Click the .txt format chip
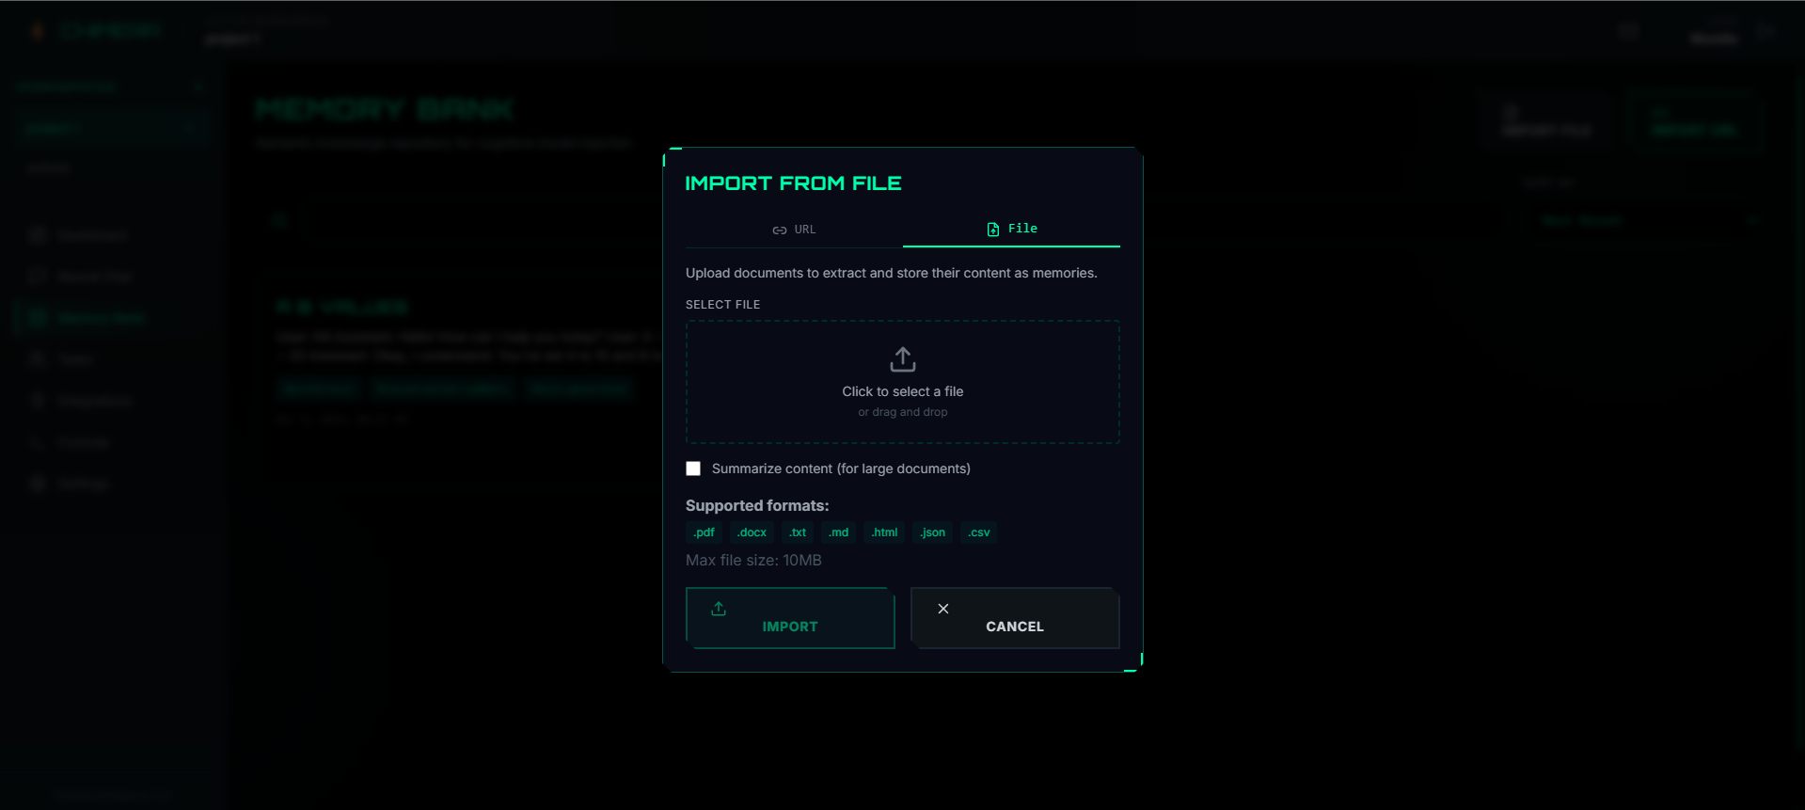 click(x=798, y=532)
